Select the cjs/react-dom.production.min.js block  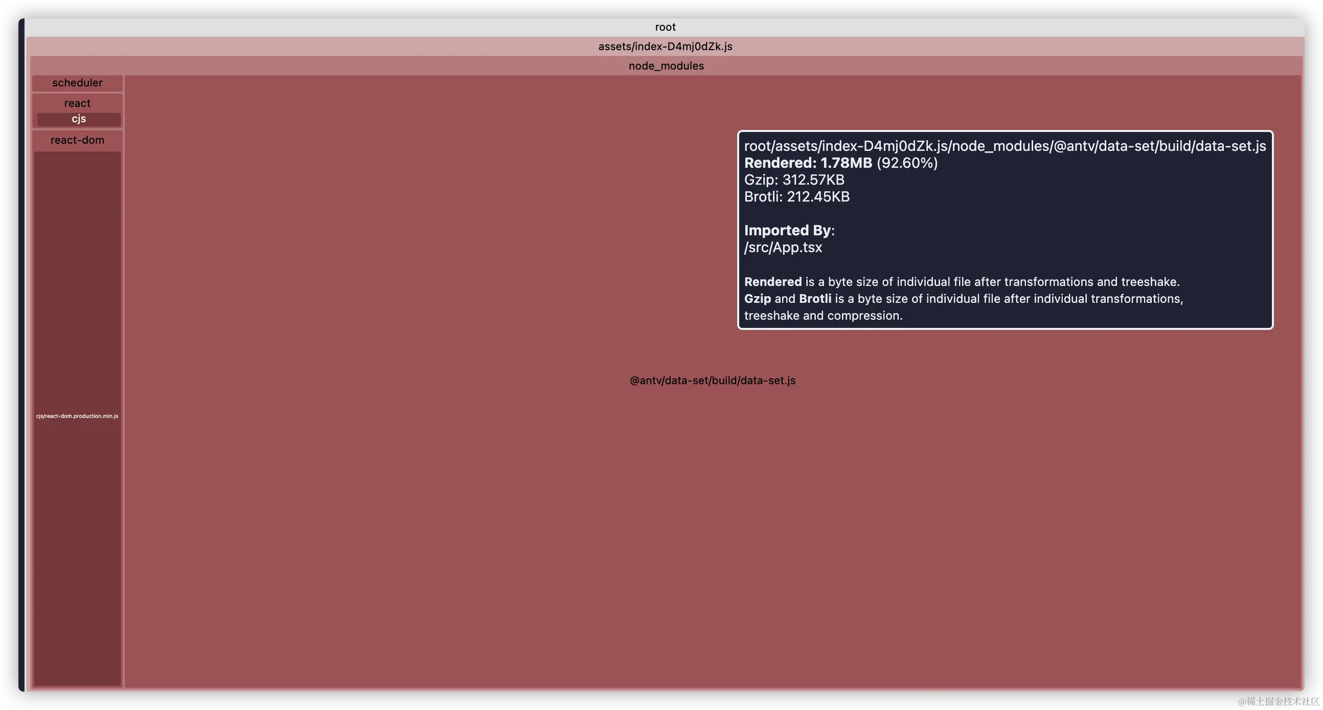77,416
